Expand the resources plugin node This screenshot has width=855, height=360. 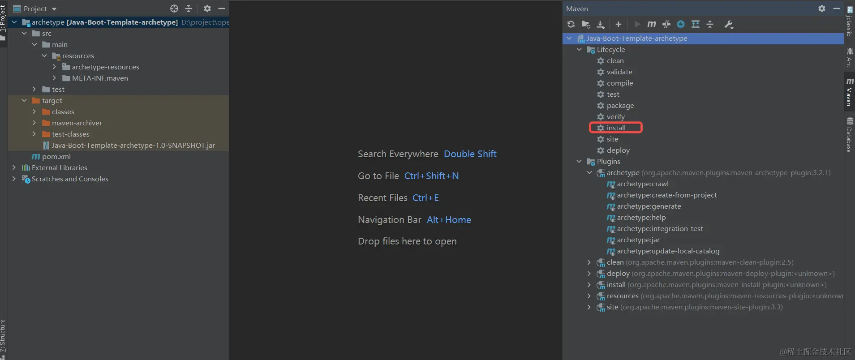(589, 296)
